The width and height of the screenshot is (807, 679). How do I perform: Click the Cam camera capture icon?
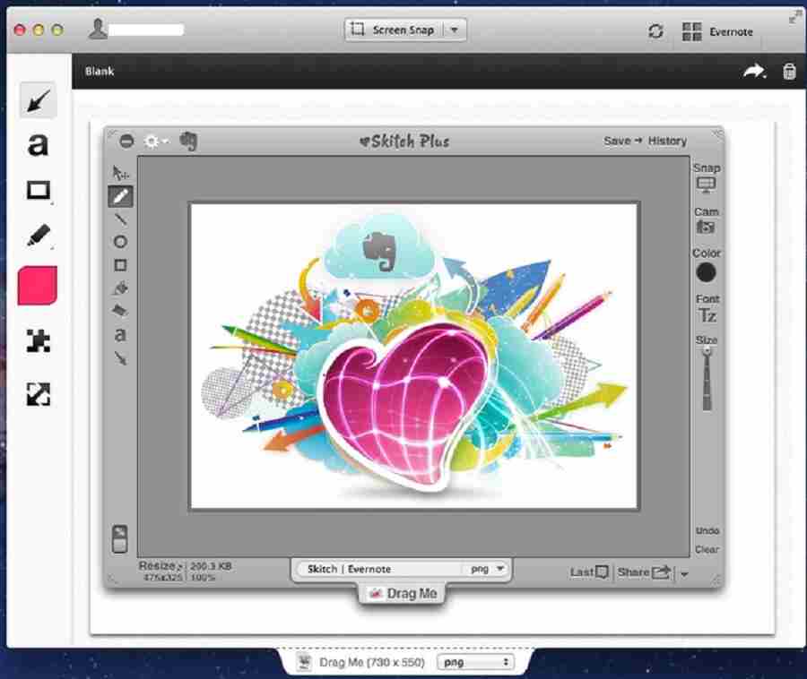click(x=706, y=227)
